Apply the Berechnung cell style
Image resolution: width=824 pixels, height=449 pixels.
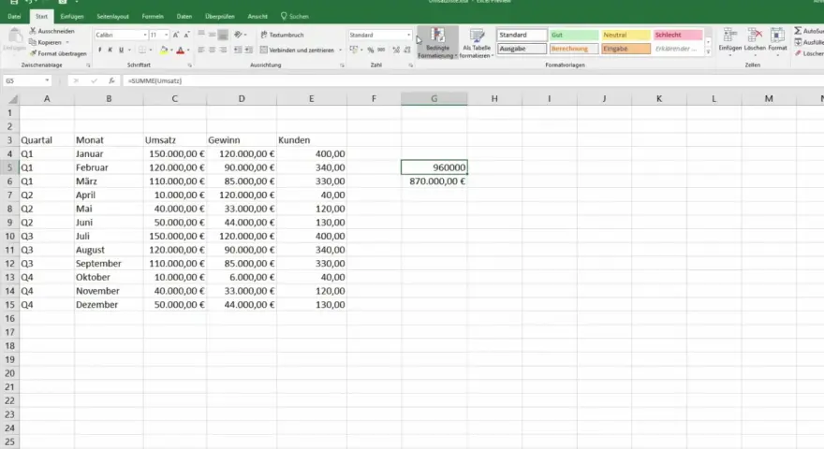click(x=573, y=49)
